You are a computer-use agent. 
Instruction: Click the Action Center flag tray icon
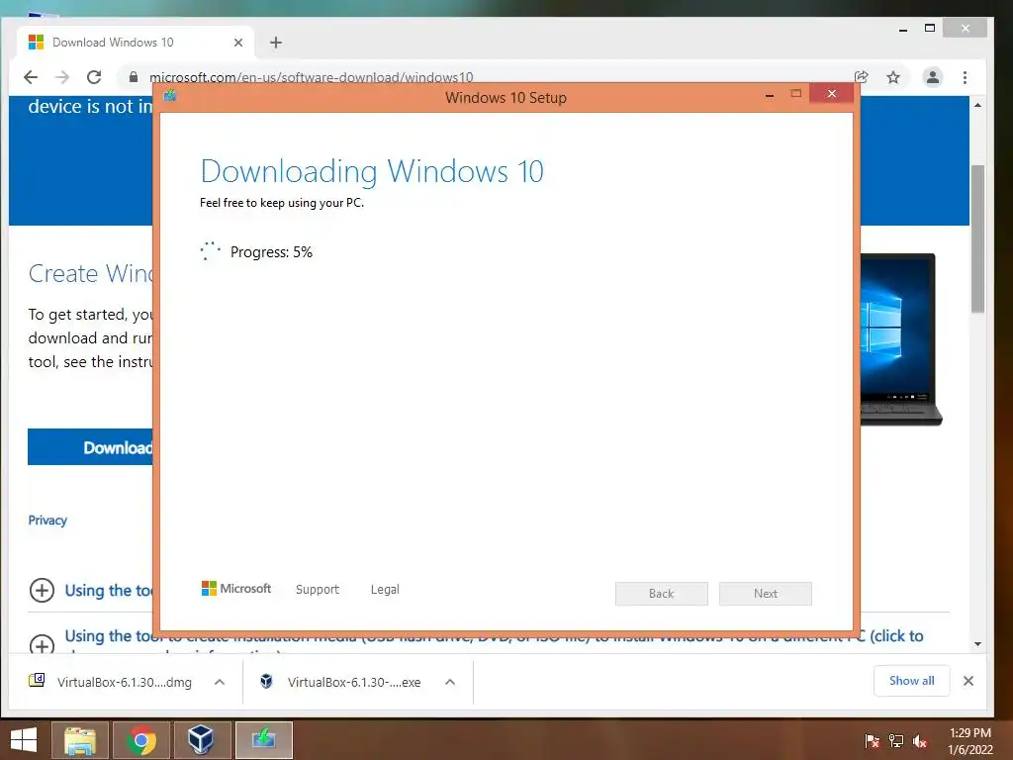(x=872, y=740)
